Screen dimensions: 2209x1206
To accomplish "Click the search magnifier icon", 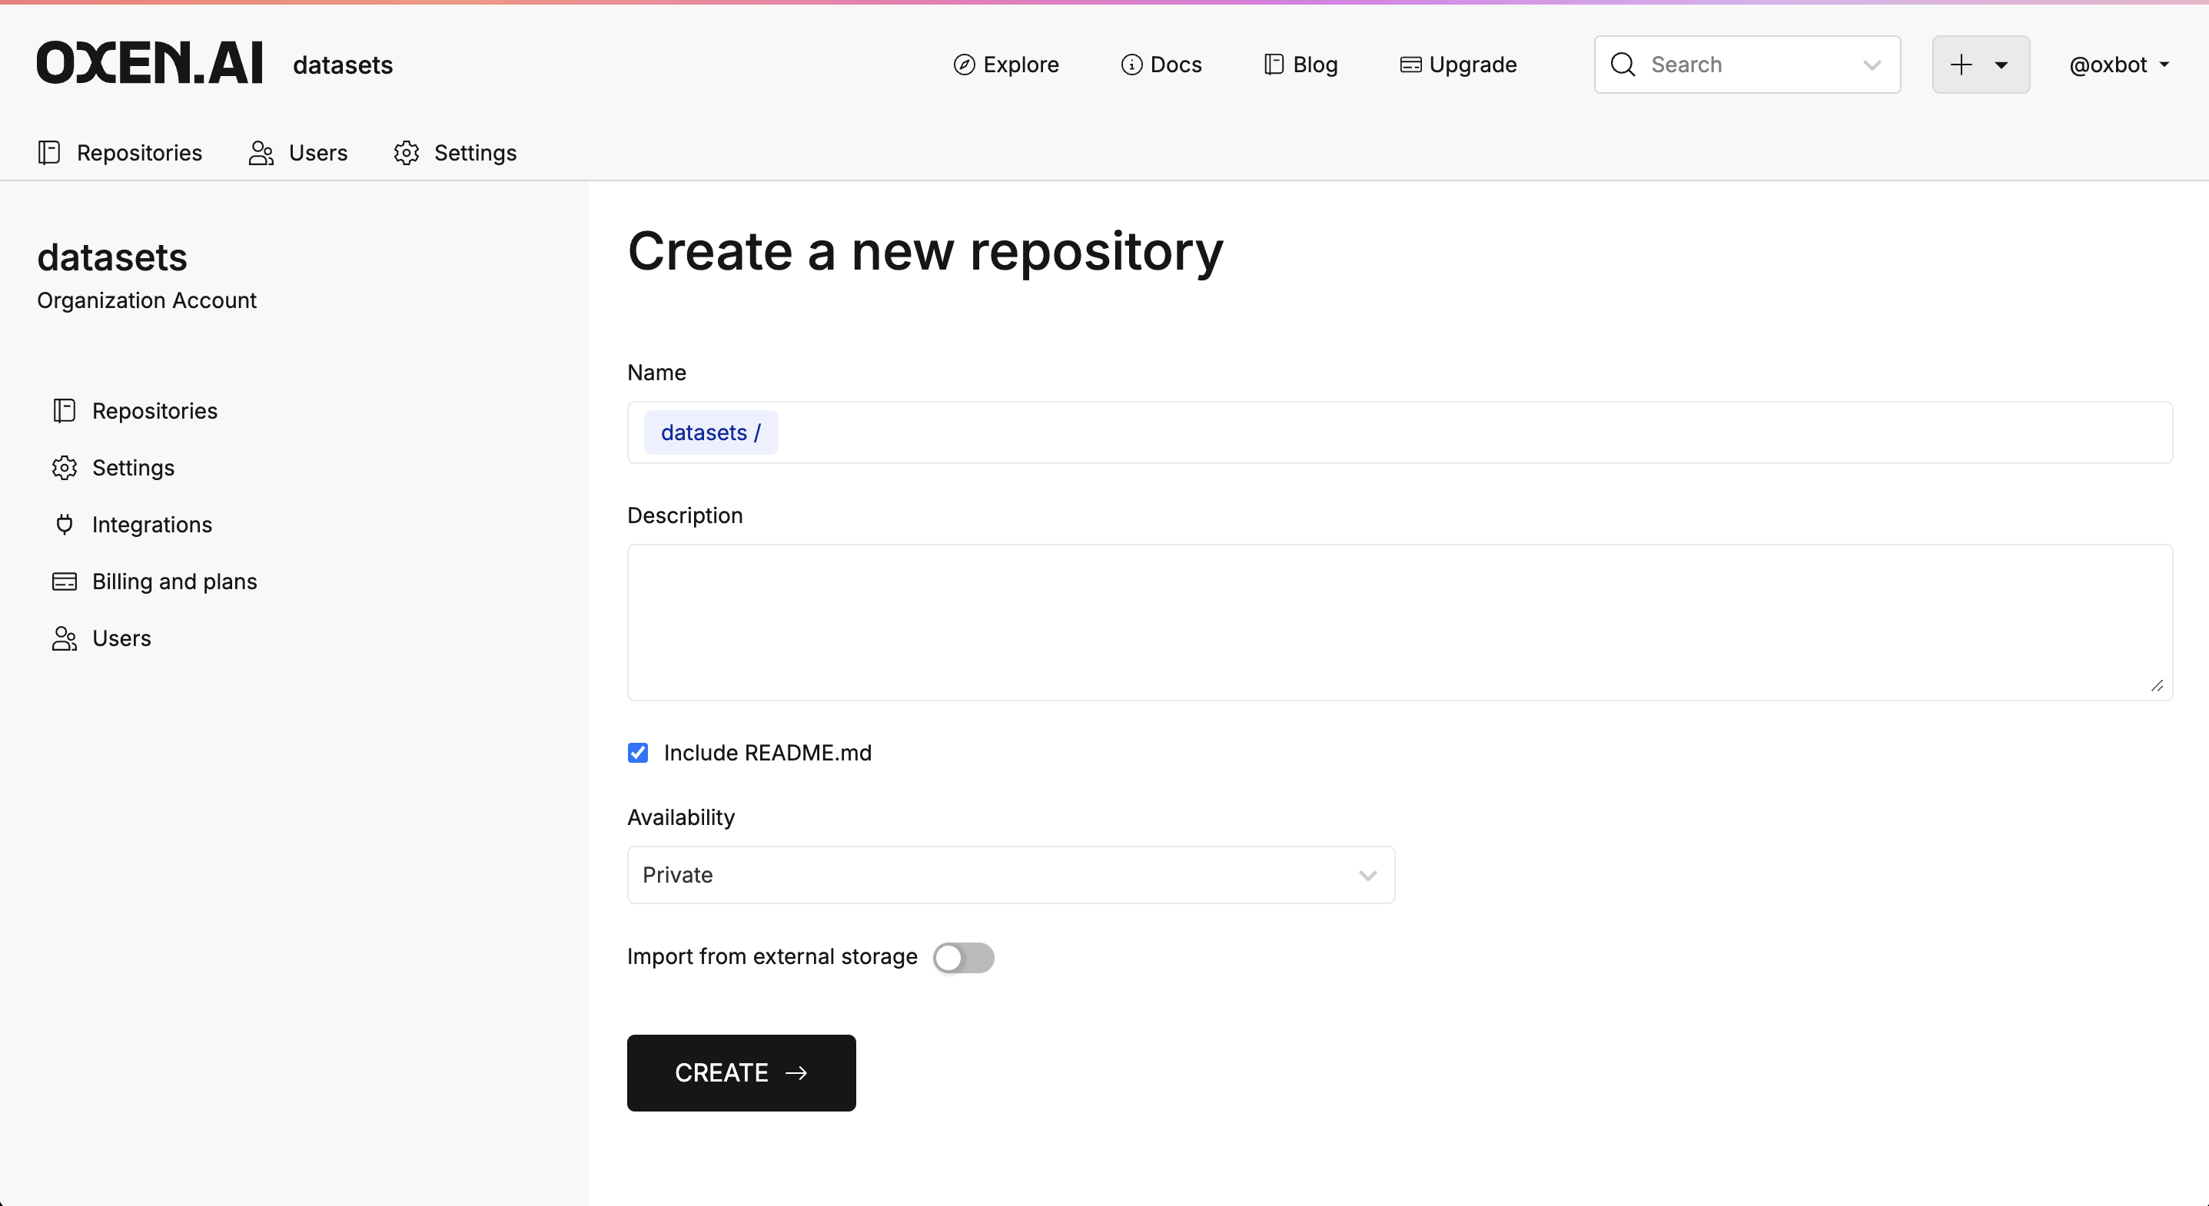I will (x=1623, y=65).
